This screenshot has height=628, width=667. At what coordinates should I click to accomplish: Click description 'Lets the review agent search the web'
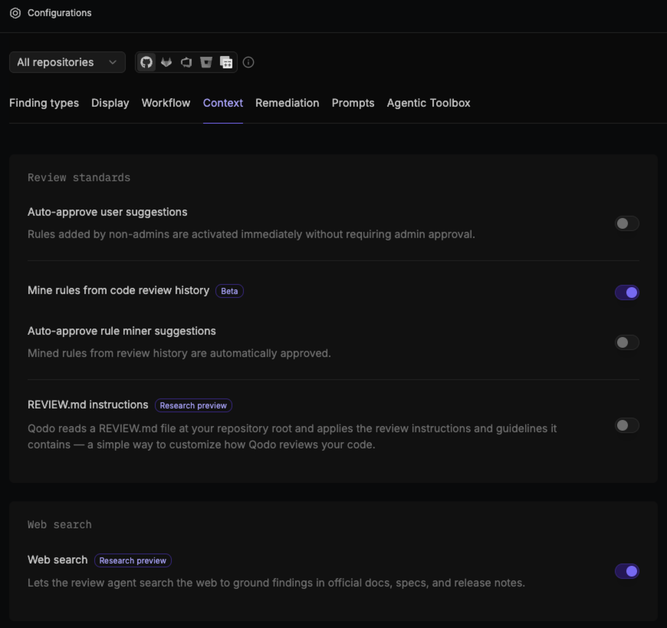[276, 583]
